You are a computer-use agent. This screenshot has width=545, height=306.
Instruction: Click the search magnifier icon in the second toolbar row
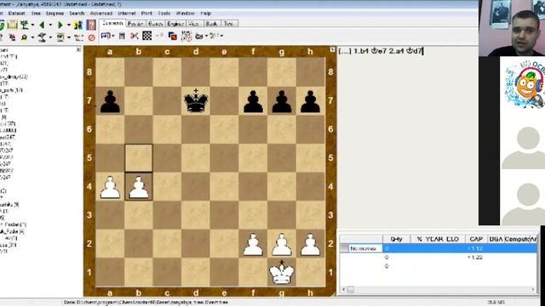tap(24, 37)
